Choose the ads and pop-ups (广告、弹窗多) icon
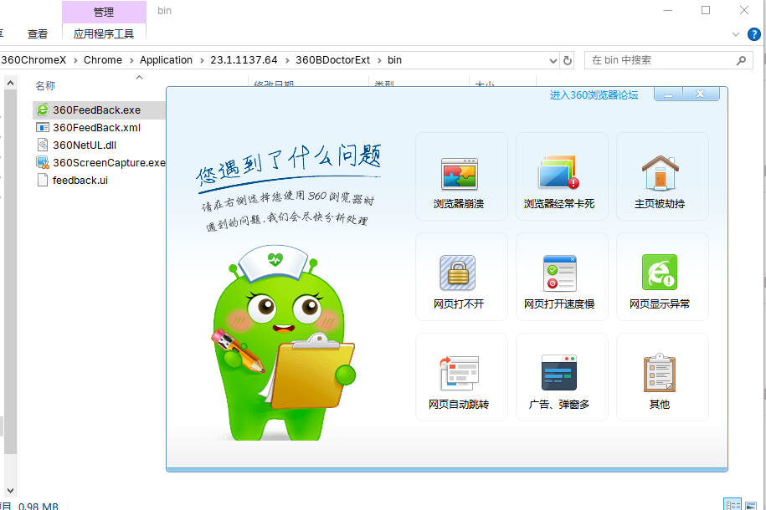Image resolution: width=766 pixels, height=510 pixels. click(x=559, y=373)
